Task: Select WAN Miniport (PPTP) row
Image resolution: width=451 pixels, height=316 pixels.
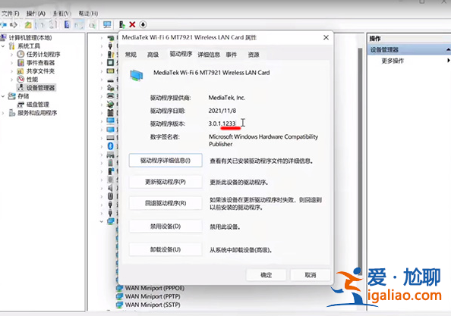Action: point(148,296)
